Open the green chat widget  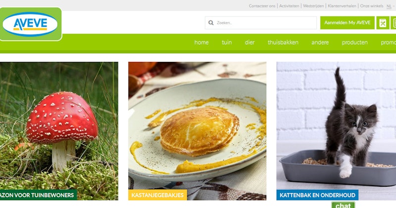(x=343, y=205)
